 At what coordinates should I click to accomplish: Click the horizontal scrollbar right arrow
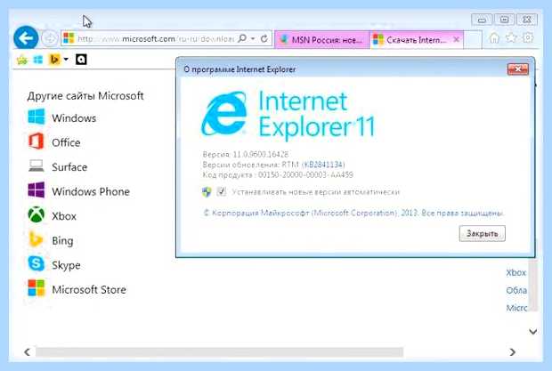(513, 352)
